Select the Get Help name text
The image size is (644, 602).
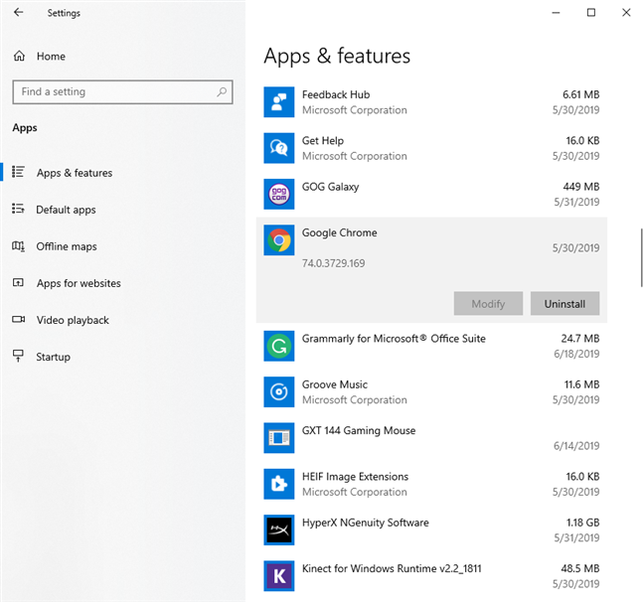(x=323, y=140)
